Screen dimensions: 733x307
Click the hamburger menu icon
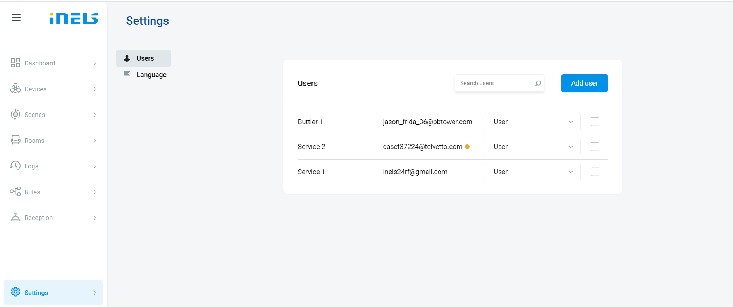(x=16, y=18)
